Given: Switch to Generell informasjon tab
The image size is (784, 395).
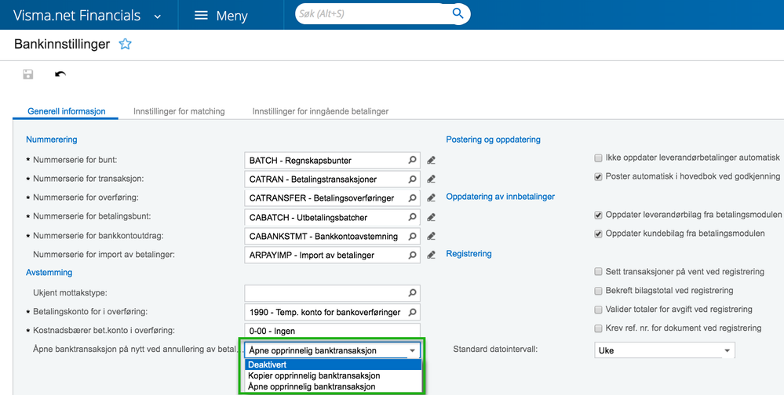Looking at the screenshot, I should (67, 111).
